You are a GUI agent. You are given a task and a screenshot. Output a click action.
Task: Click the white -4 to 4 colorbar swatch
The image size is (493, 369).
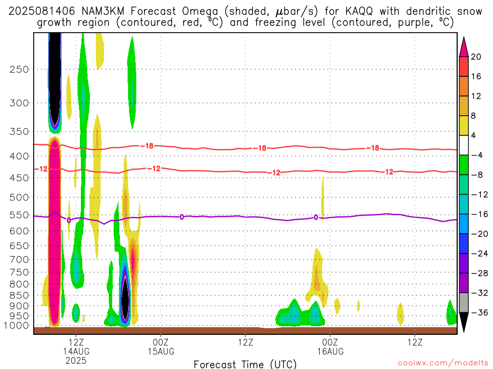(464, 145)
